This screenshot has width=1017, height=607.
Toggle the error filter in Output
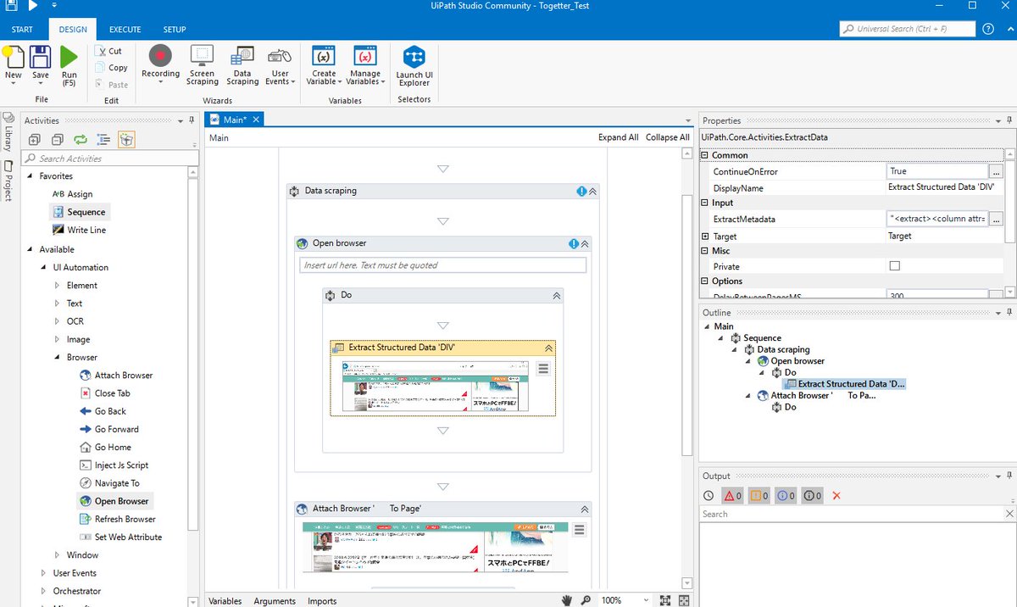[x=732, y=496]
